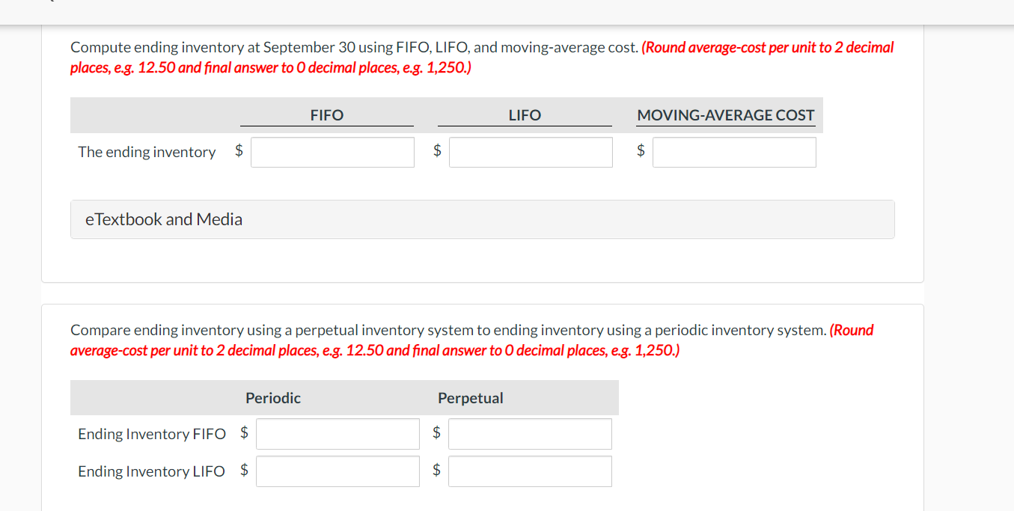Click inside the FIFO ending inventory field
Image resolution: width=1014 pixels, height=511 pixels.
click(x=332, y=152)
